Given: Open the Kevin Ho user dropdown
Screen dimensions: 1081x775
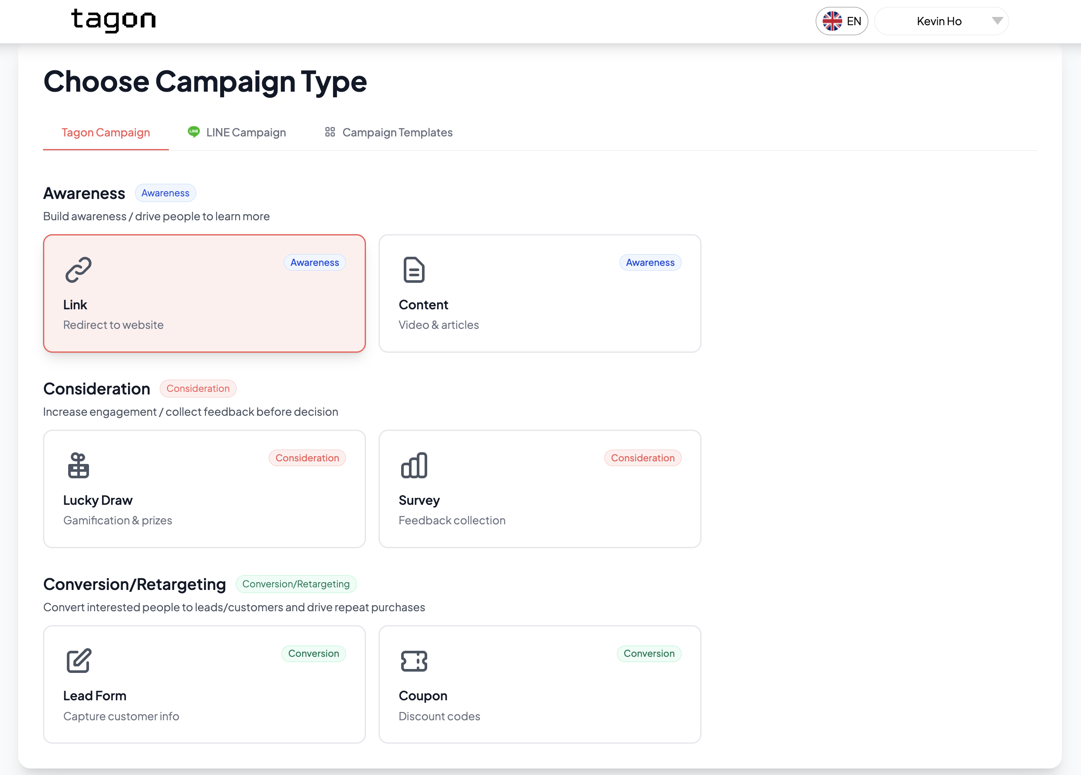Looking at the screenshot, I should 939,21.
